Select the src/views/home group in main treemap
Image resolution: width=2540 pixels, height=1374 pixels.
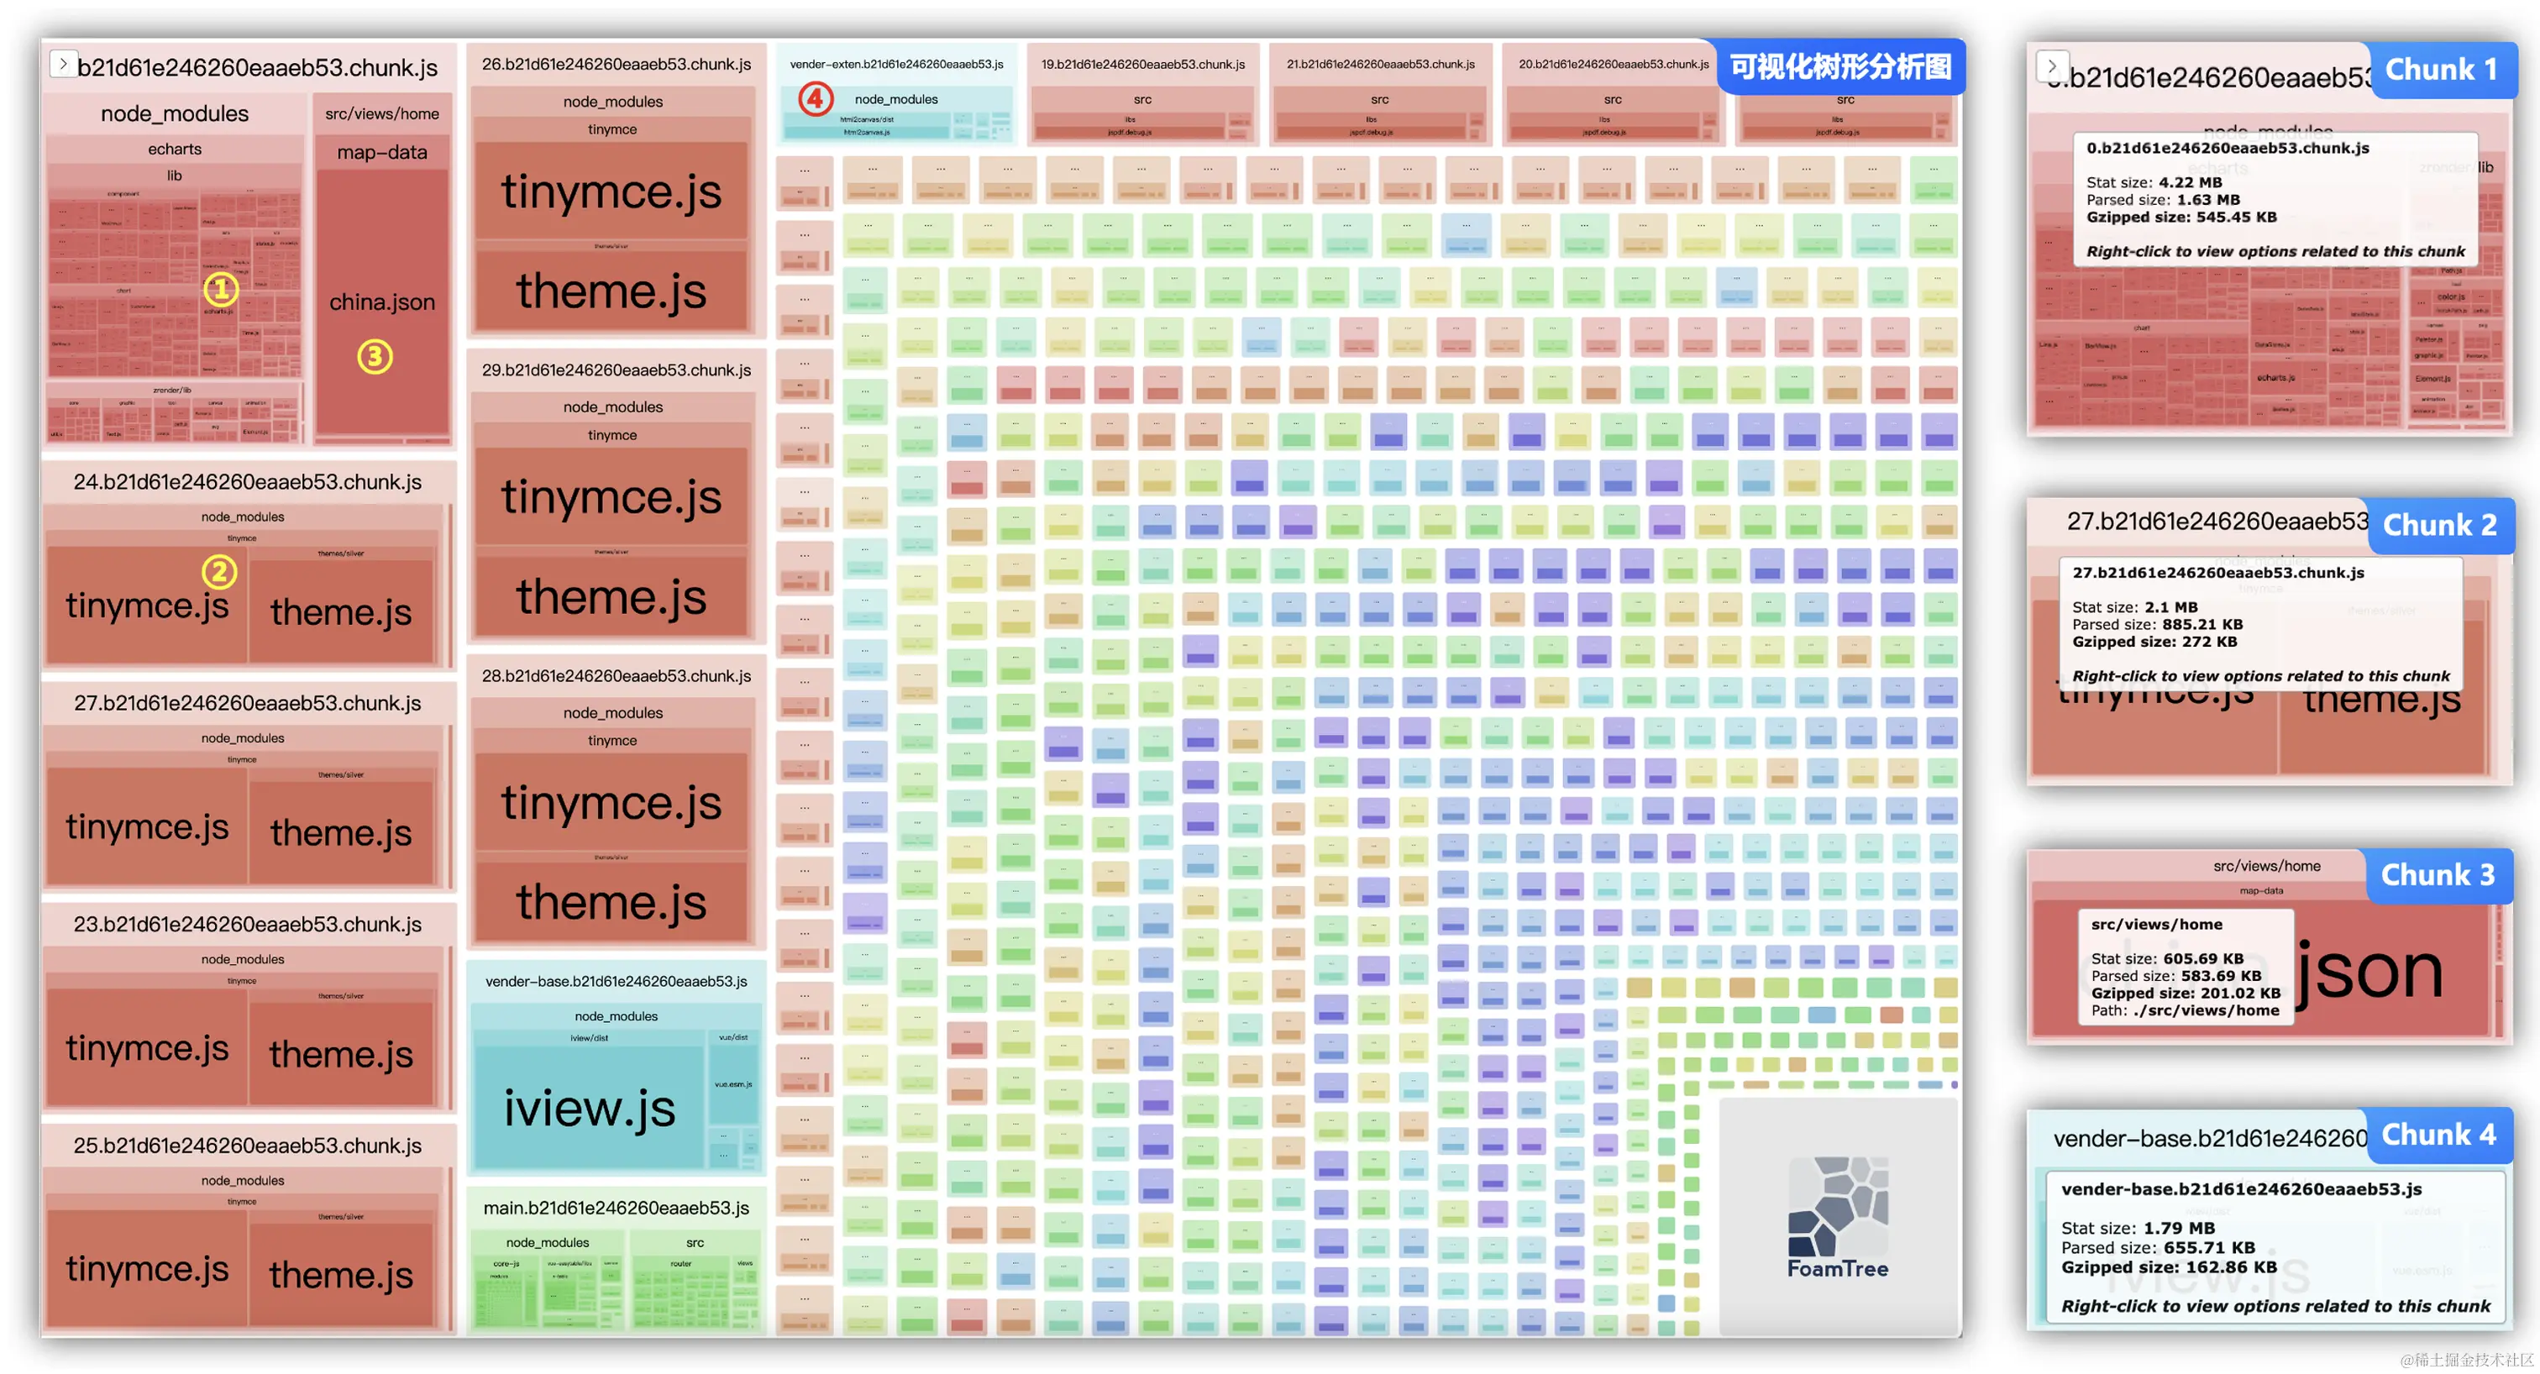[381, 113]
